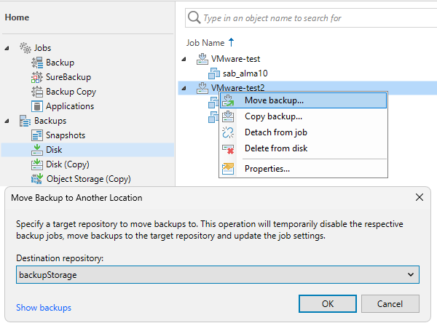
Task: Click the Applications icon
Action: click(37, 106)
